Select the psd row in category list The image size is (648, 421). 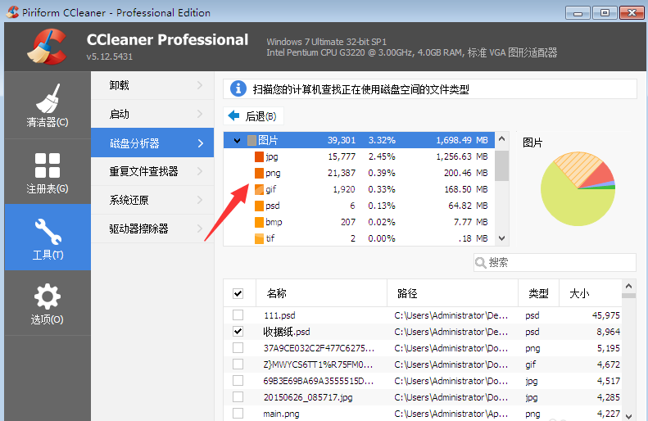[359, 206]
